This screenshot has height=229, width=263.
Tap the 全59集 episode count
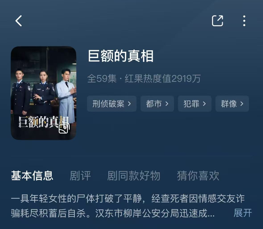(102, 78)
